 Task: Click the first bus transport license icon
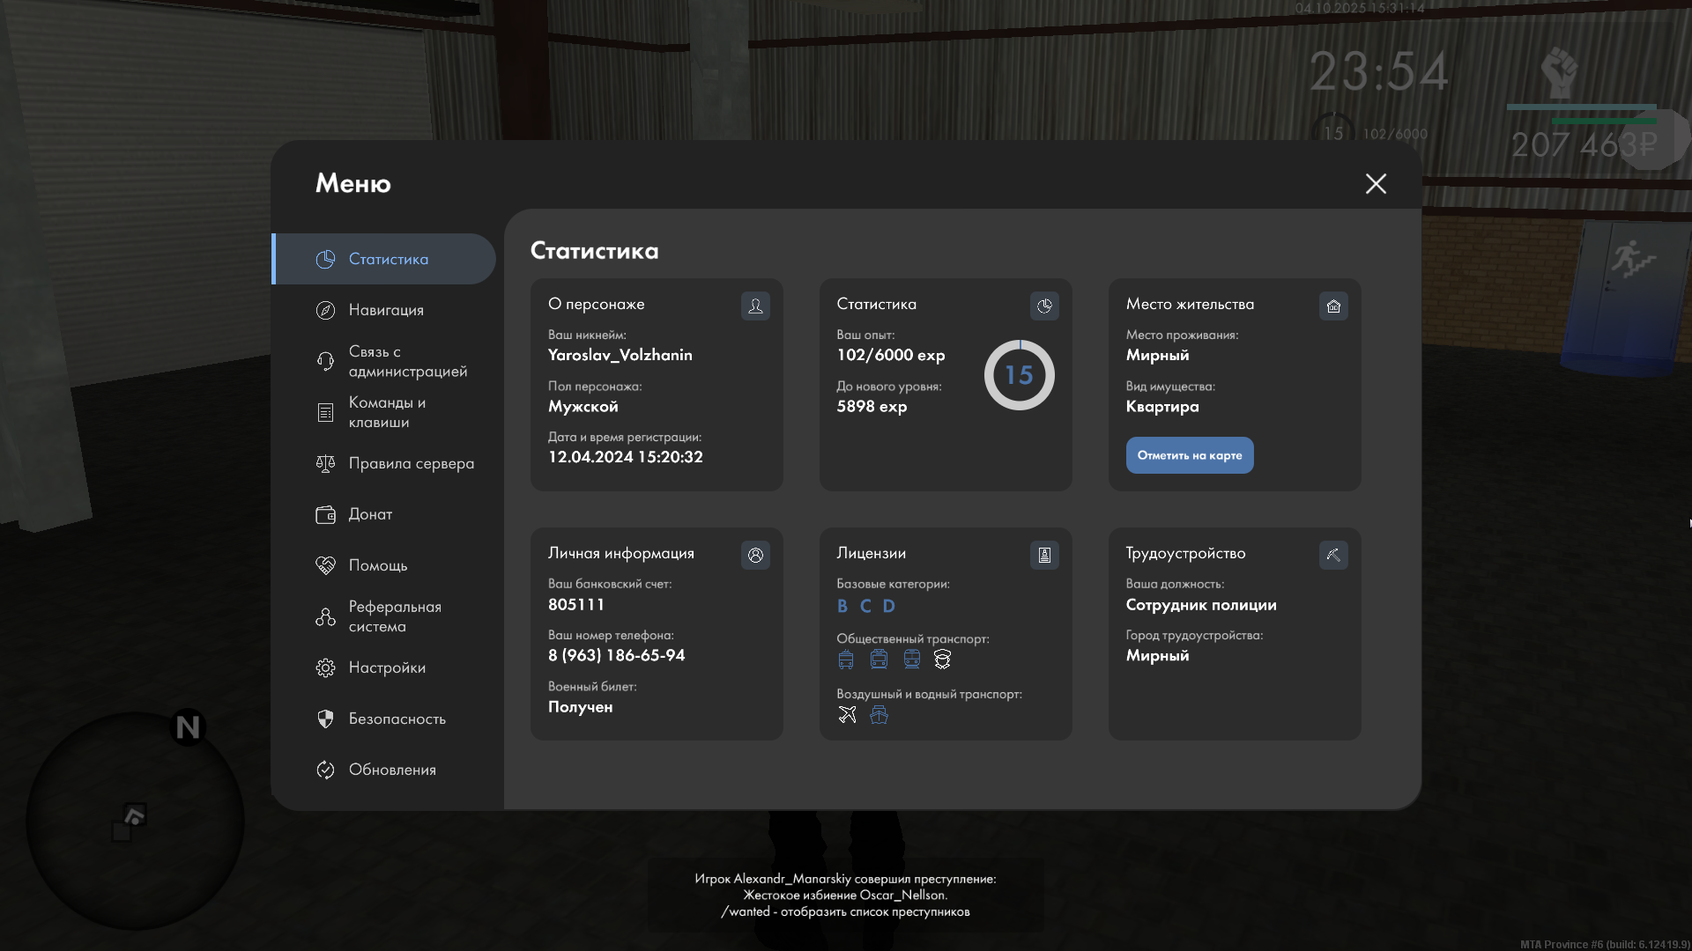pyautogui.click(x=846, y=659)
